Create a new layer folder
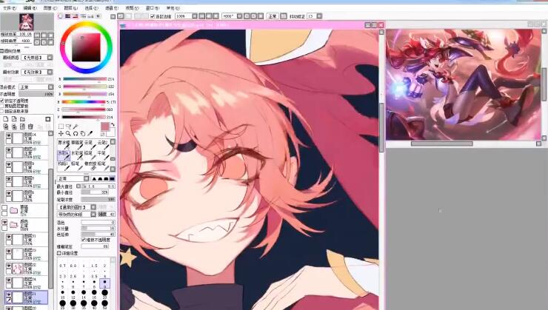This screenshot has width=548, height=310. 22,119
